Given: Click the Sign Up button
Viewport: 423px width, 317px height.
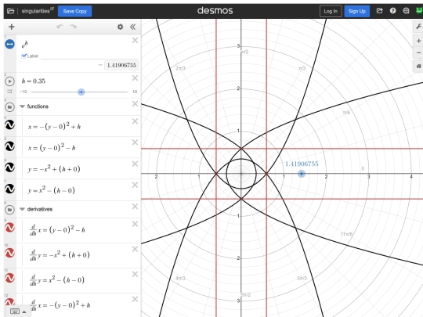Looking at the screenshot, I should [x=356, y=11].
